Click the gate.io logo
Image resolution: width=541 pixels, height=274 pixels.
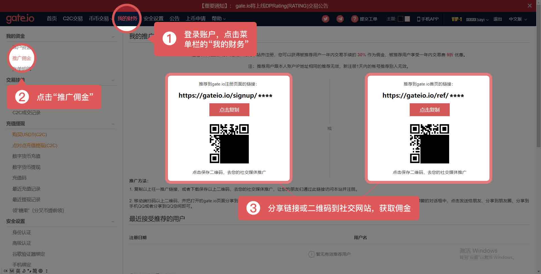20,19
